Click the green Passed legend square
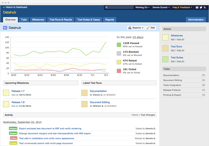This screenshot has width=209, height=146. (x=119, y=45)
